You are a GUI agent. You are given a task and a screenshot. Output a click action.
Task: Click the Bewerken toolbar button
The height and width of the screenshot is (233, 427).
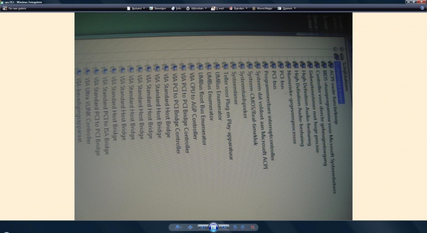(157, 9)
